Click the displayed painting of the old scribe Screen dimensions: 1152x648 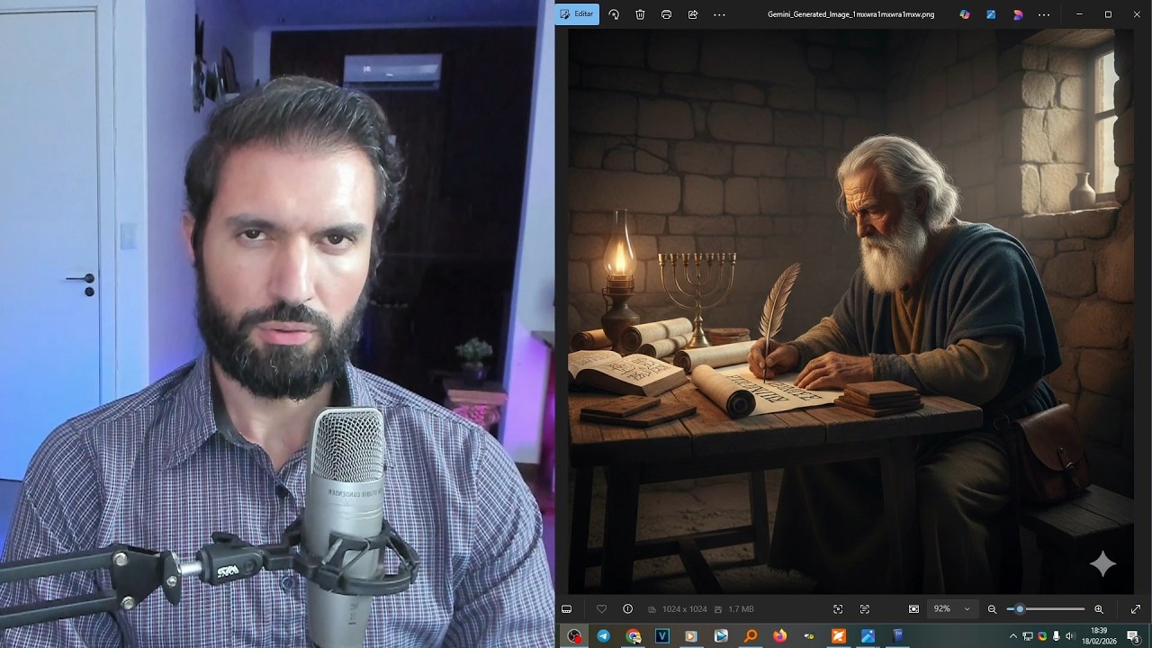click(850, 311)
